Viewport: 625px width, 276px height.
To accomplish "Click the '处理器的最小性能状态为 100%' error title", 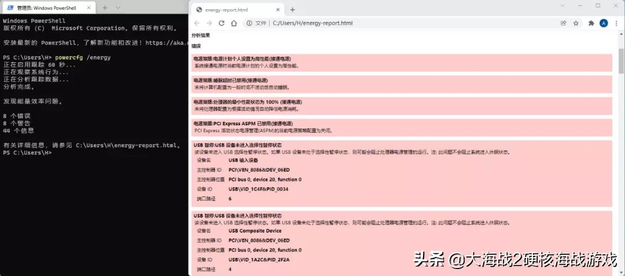I will coord(248,102).
